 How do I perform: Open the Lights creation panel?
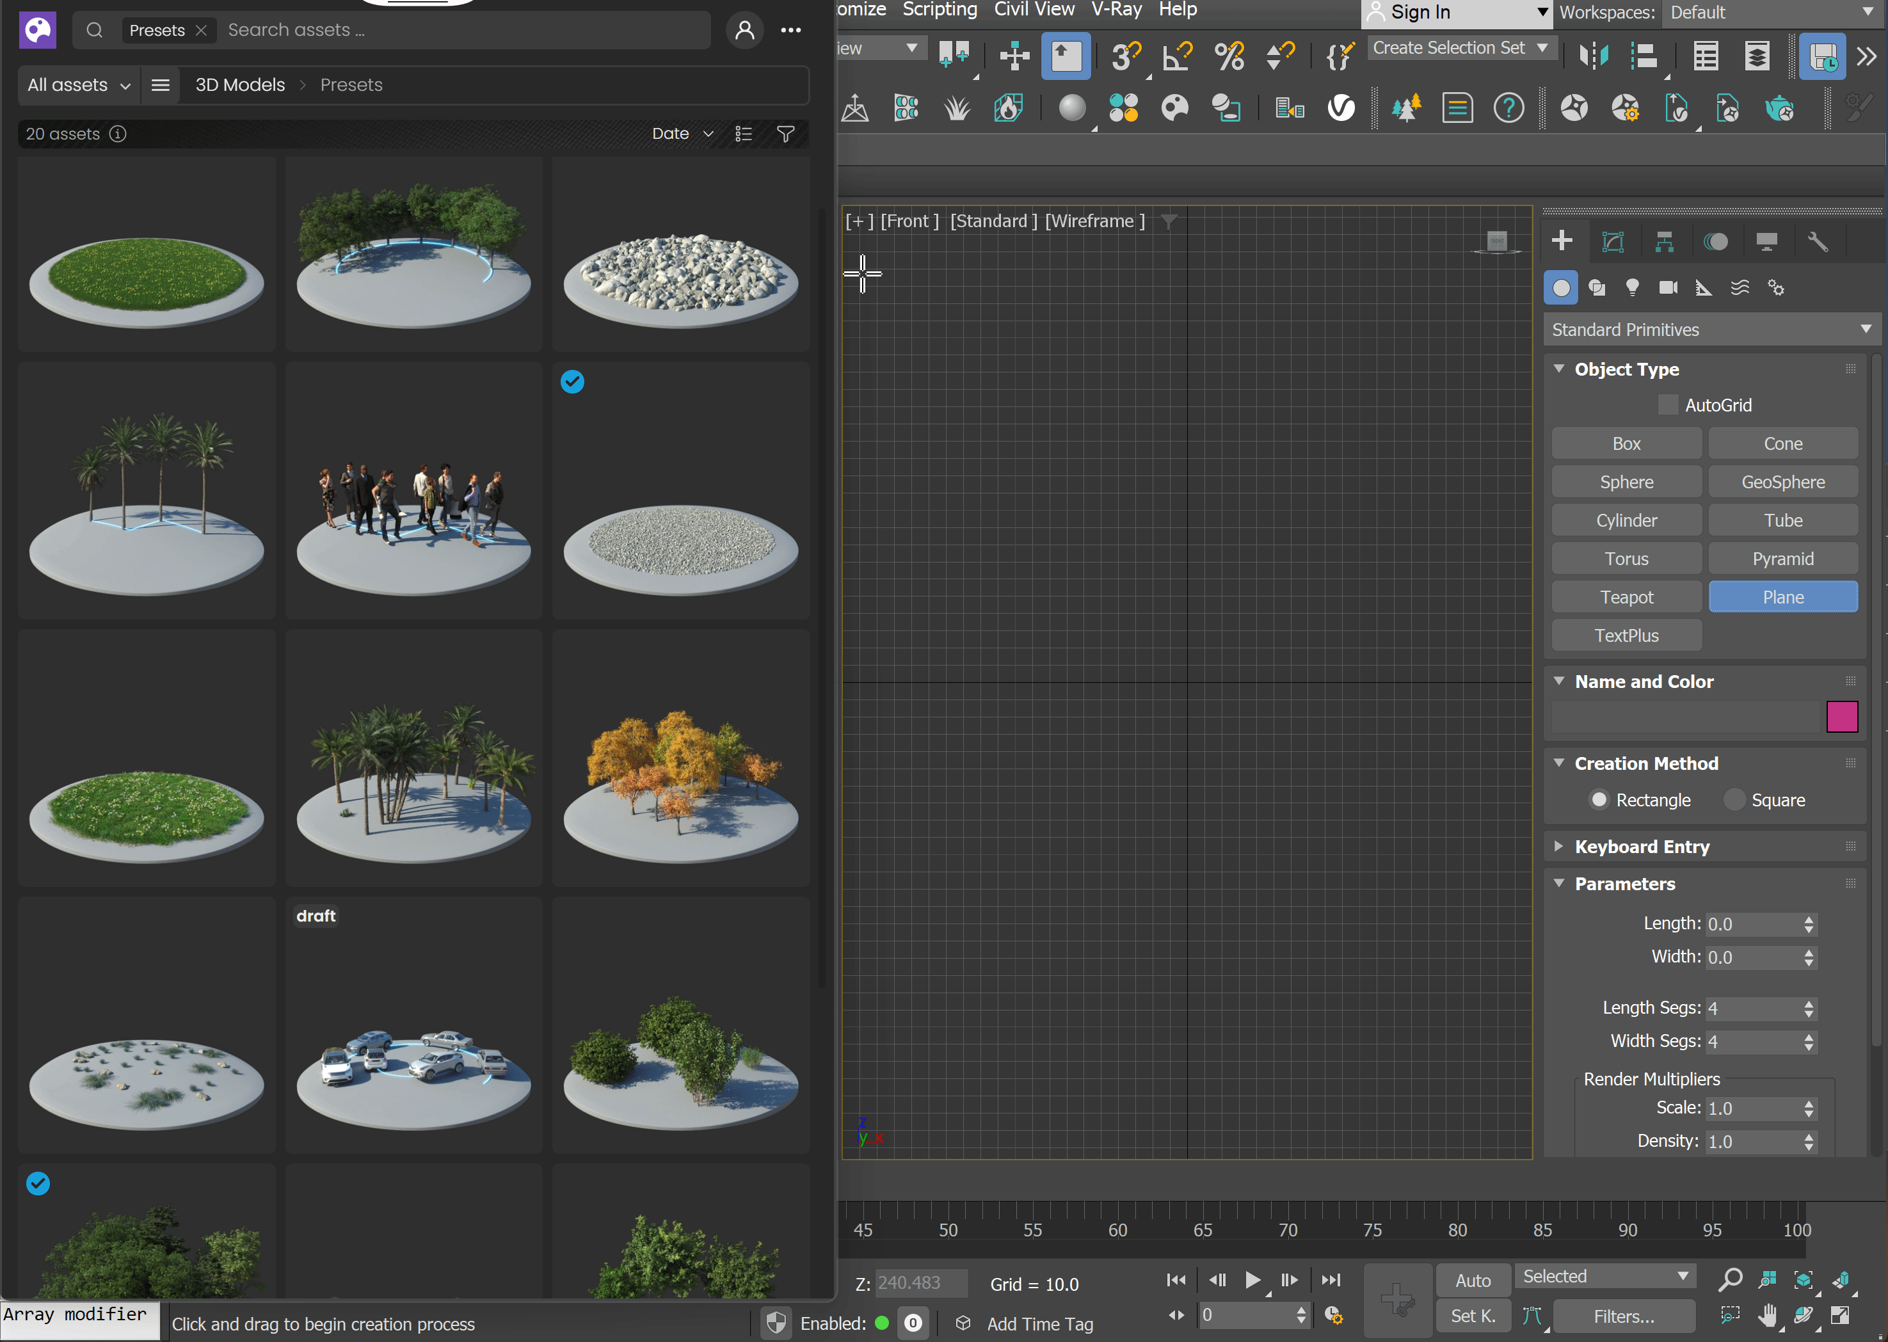pyautogui.click(x=1632, y=287)
